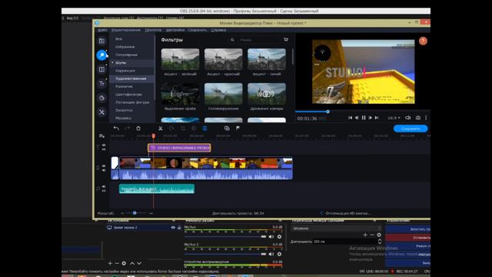
Task: Open the Titles (Tт) tab in Movavi sidebar
Action: click(x=101, y=84)
